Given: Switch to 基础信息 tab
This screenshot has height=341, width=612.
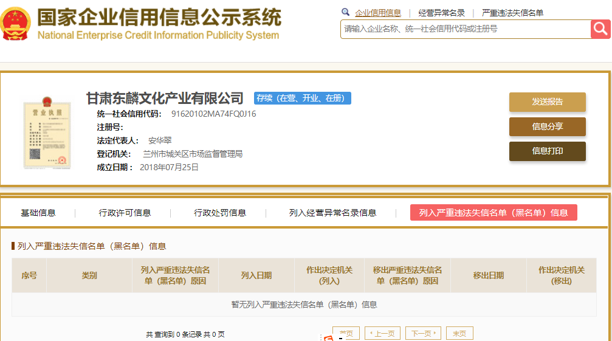Looking at the screenshot, I should [38, 213].
